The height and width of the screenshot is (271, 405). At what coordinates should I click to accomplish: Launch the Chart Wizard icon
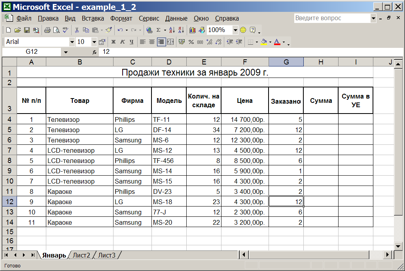pos(193,30)
